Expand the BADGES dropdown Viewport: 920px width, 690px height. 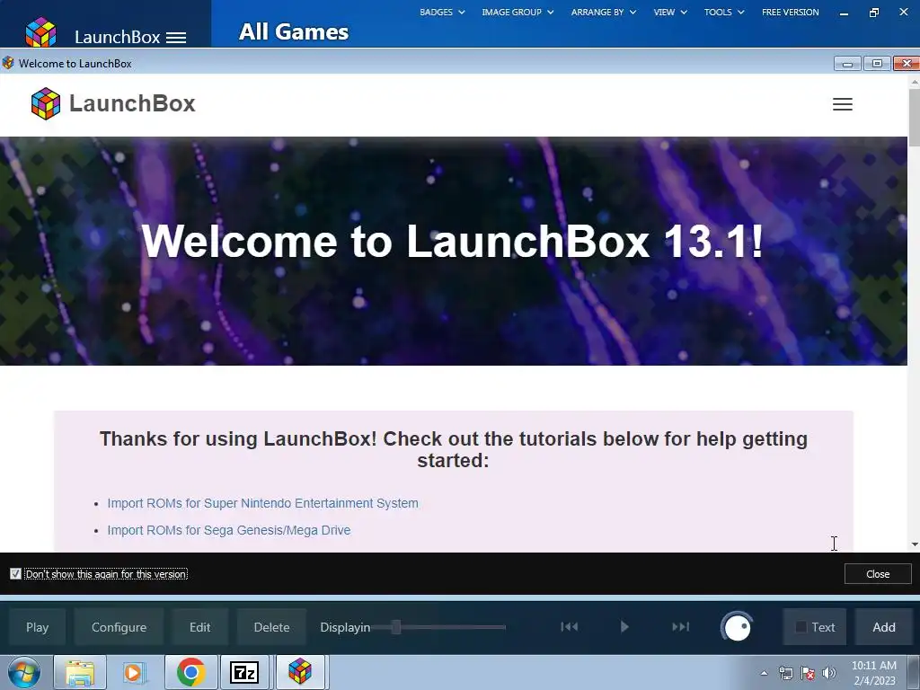coord(442,12)
